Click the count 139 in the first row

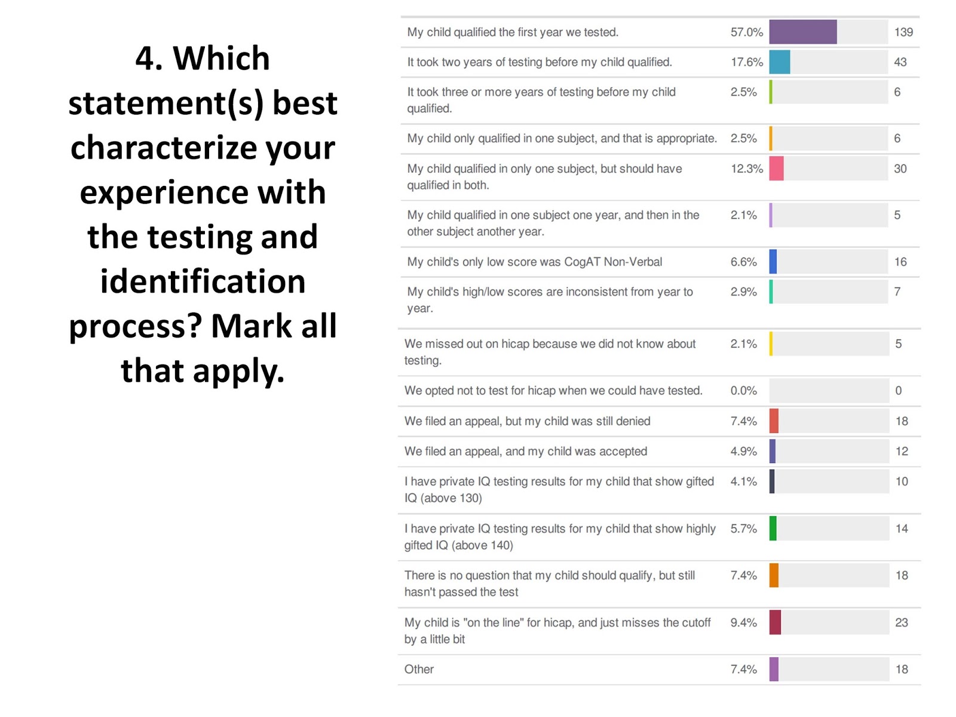[903, 32]
